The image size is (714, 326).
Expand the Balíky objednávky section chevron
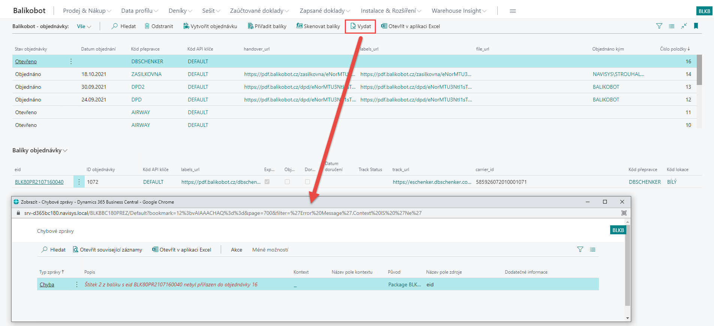[65, 150]
